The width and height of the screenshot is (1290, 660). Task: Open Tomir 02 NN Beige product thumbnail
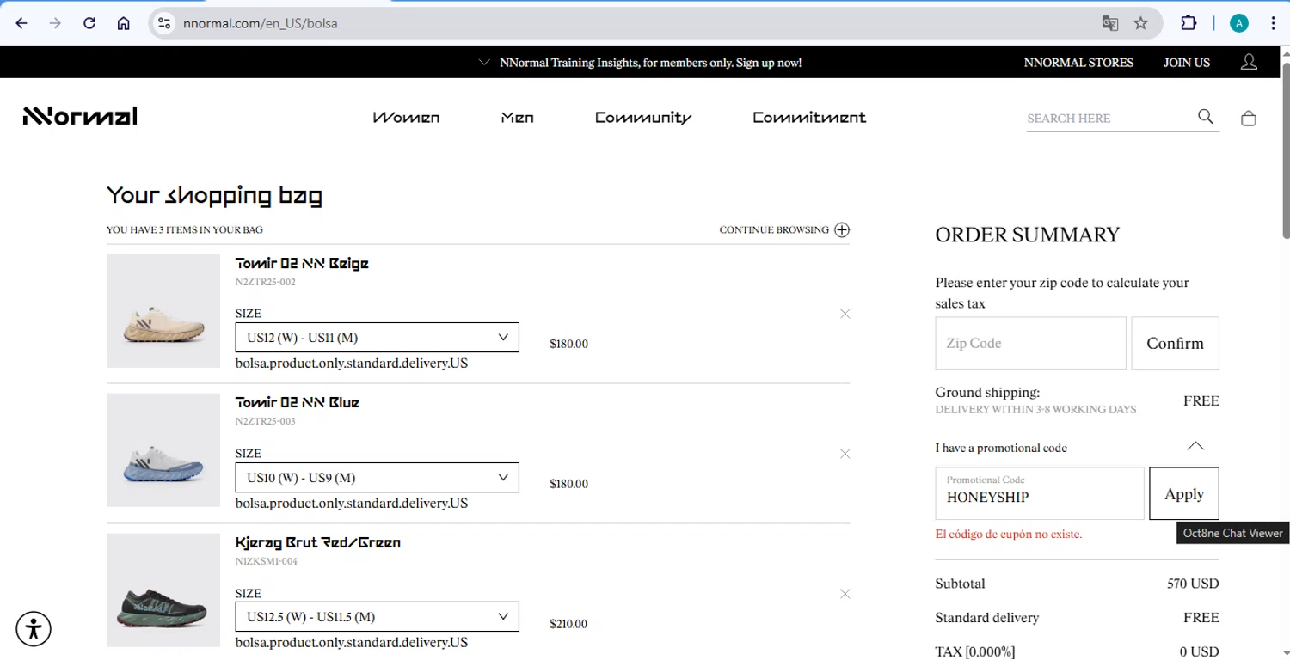click(163, 311)
